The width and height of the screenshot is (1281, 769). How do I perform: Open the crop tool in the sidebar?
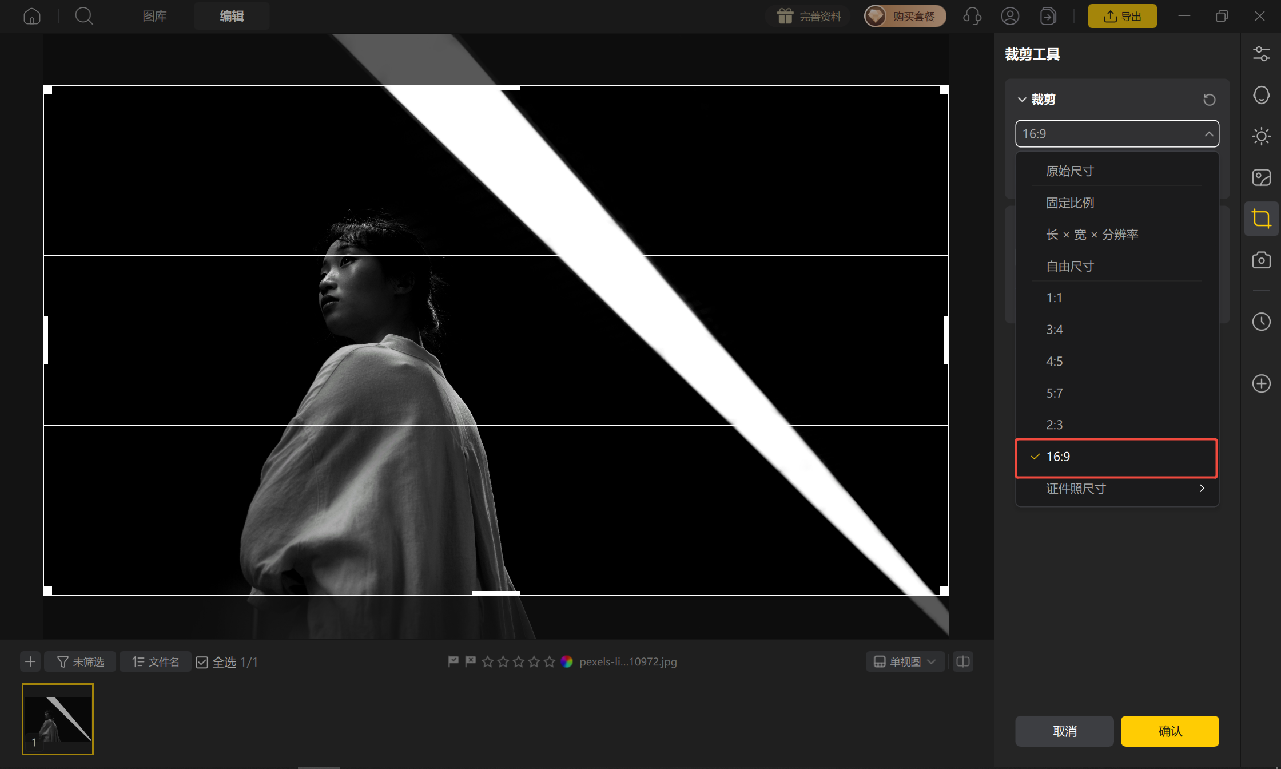click(x=1261, y=219)
